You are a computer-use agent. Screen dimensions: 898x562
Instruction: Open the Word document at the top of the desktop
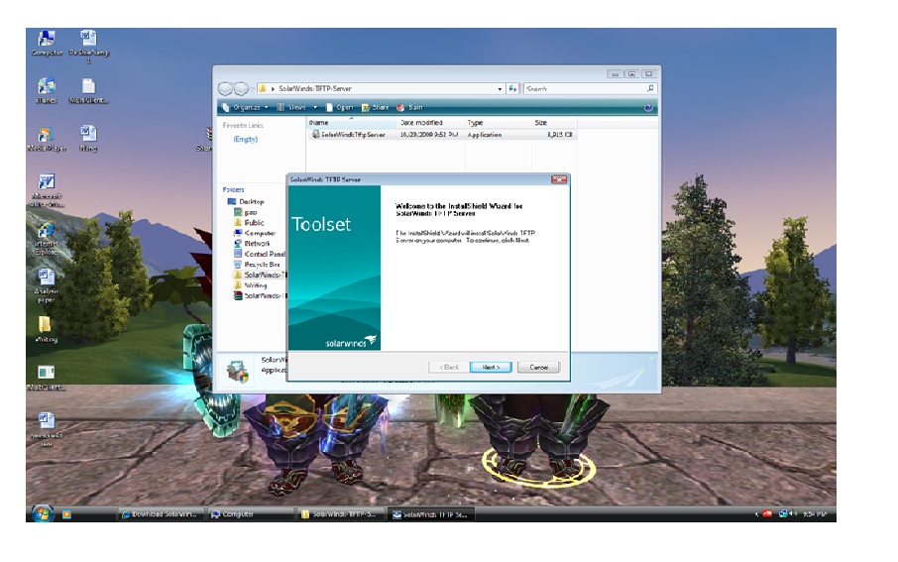point(88,46)
